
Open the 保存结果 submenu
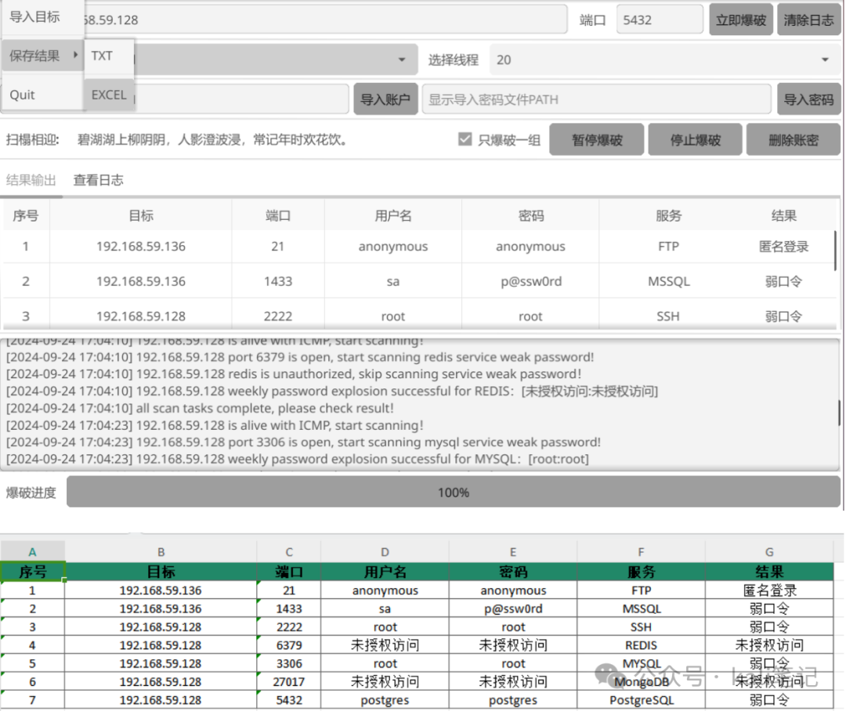(42, 56)
